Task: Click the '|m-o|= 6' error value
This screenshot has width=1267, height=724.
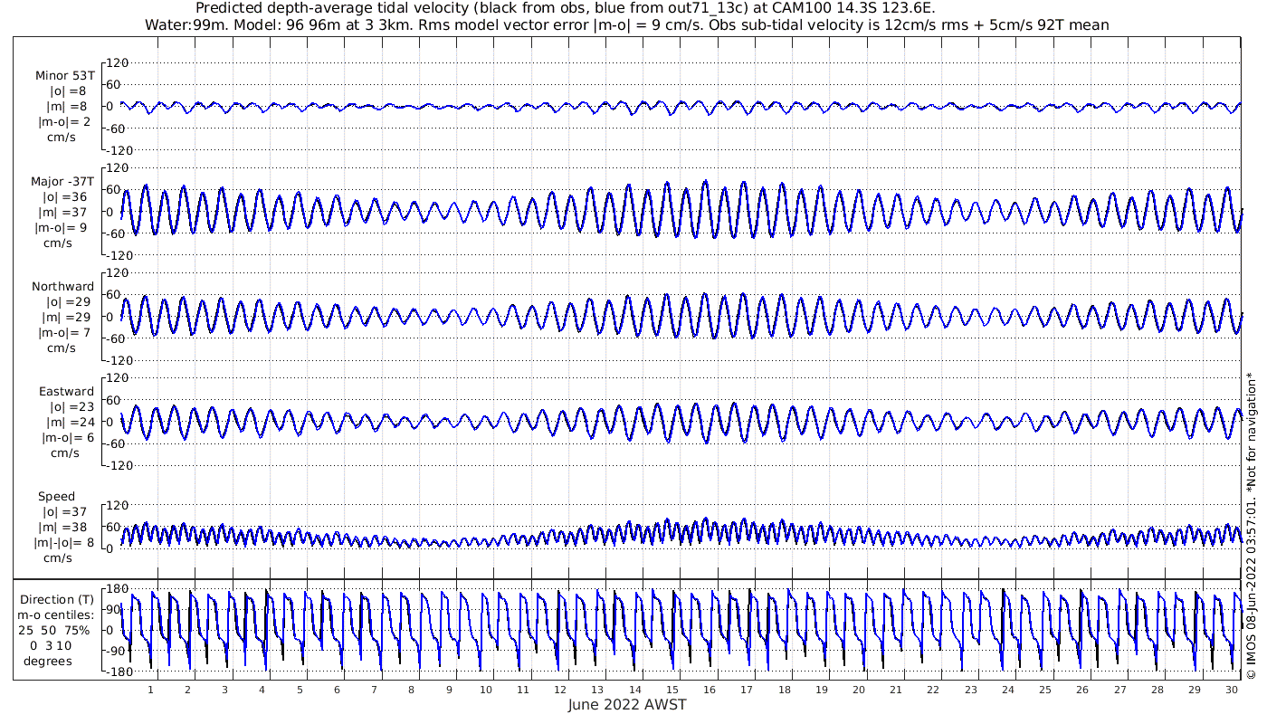Action: (67, 438)
